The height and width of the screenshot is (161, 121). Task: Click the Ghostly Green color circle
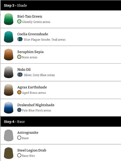pos(19,21)
